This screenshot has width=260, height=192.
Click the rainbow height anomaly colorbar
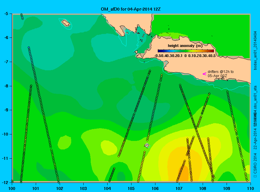point(186,51)
